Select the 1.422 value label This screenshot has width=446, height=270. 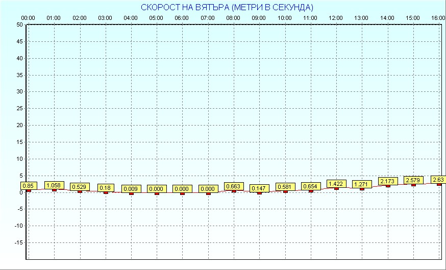336,184
